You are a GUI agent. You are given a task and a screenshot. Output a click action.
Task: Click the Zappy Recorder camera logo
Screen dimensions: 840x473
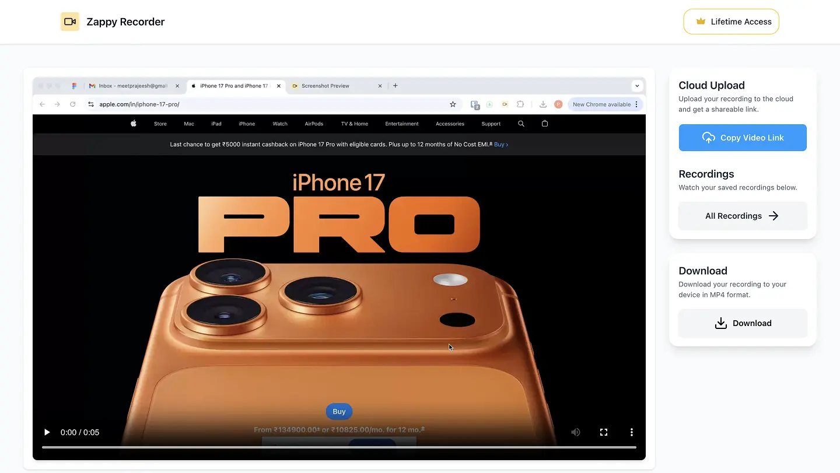point(69,21)
